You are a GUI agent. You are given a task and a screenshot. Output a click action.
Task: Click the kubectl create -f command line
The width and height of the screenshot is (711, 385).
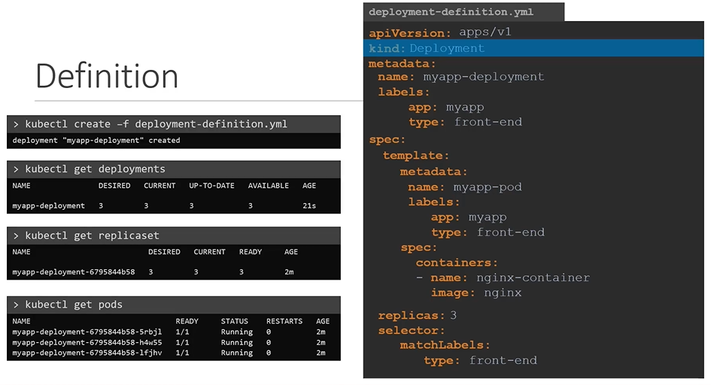[x=156, y=124]
